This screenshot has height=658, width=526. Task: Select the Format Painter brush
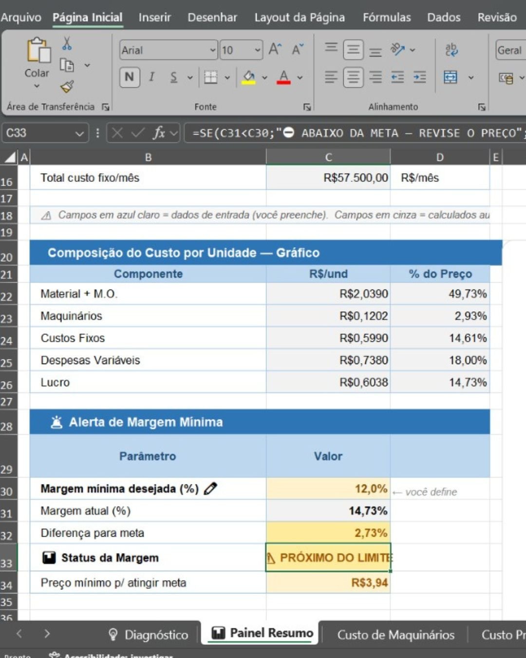click(x=67, y=87)
